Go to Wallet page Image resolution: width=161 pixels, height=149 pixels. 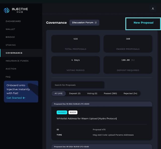[10, 29]
